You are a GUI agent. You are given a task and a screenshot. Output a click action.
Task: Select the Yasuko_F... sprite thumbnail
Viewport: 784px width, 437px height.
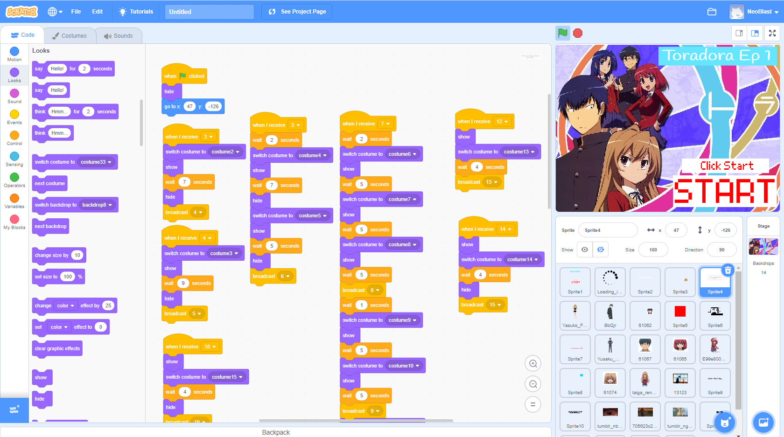coord(575,316)
